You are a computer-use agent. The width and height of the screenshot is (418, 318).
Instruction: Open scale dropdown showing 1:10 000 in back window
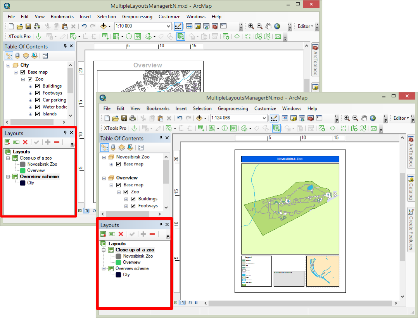click(168, 26)
